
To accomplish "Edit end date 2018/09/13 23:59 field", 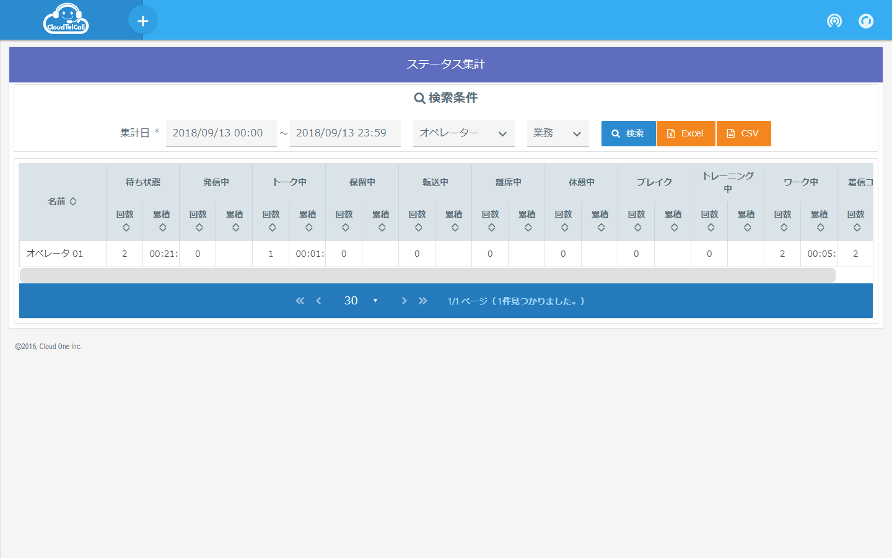I will (x=345, y=133).
